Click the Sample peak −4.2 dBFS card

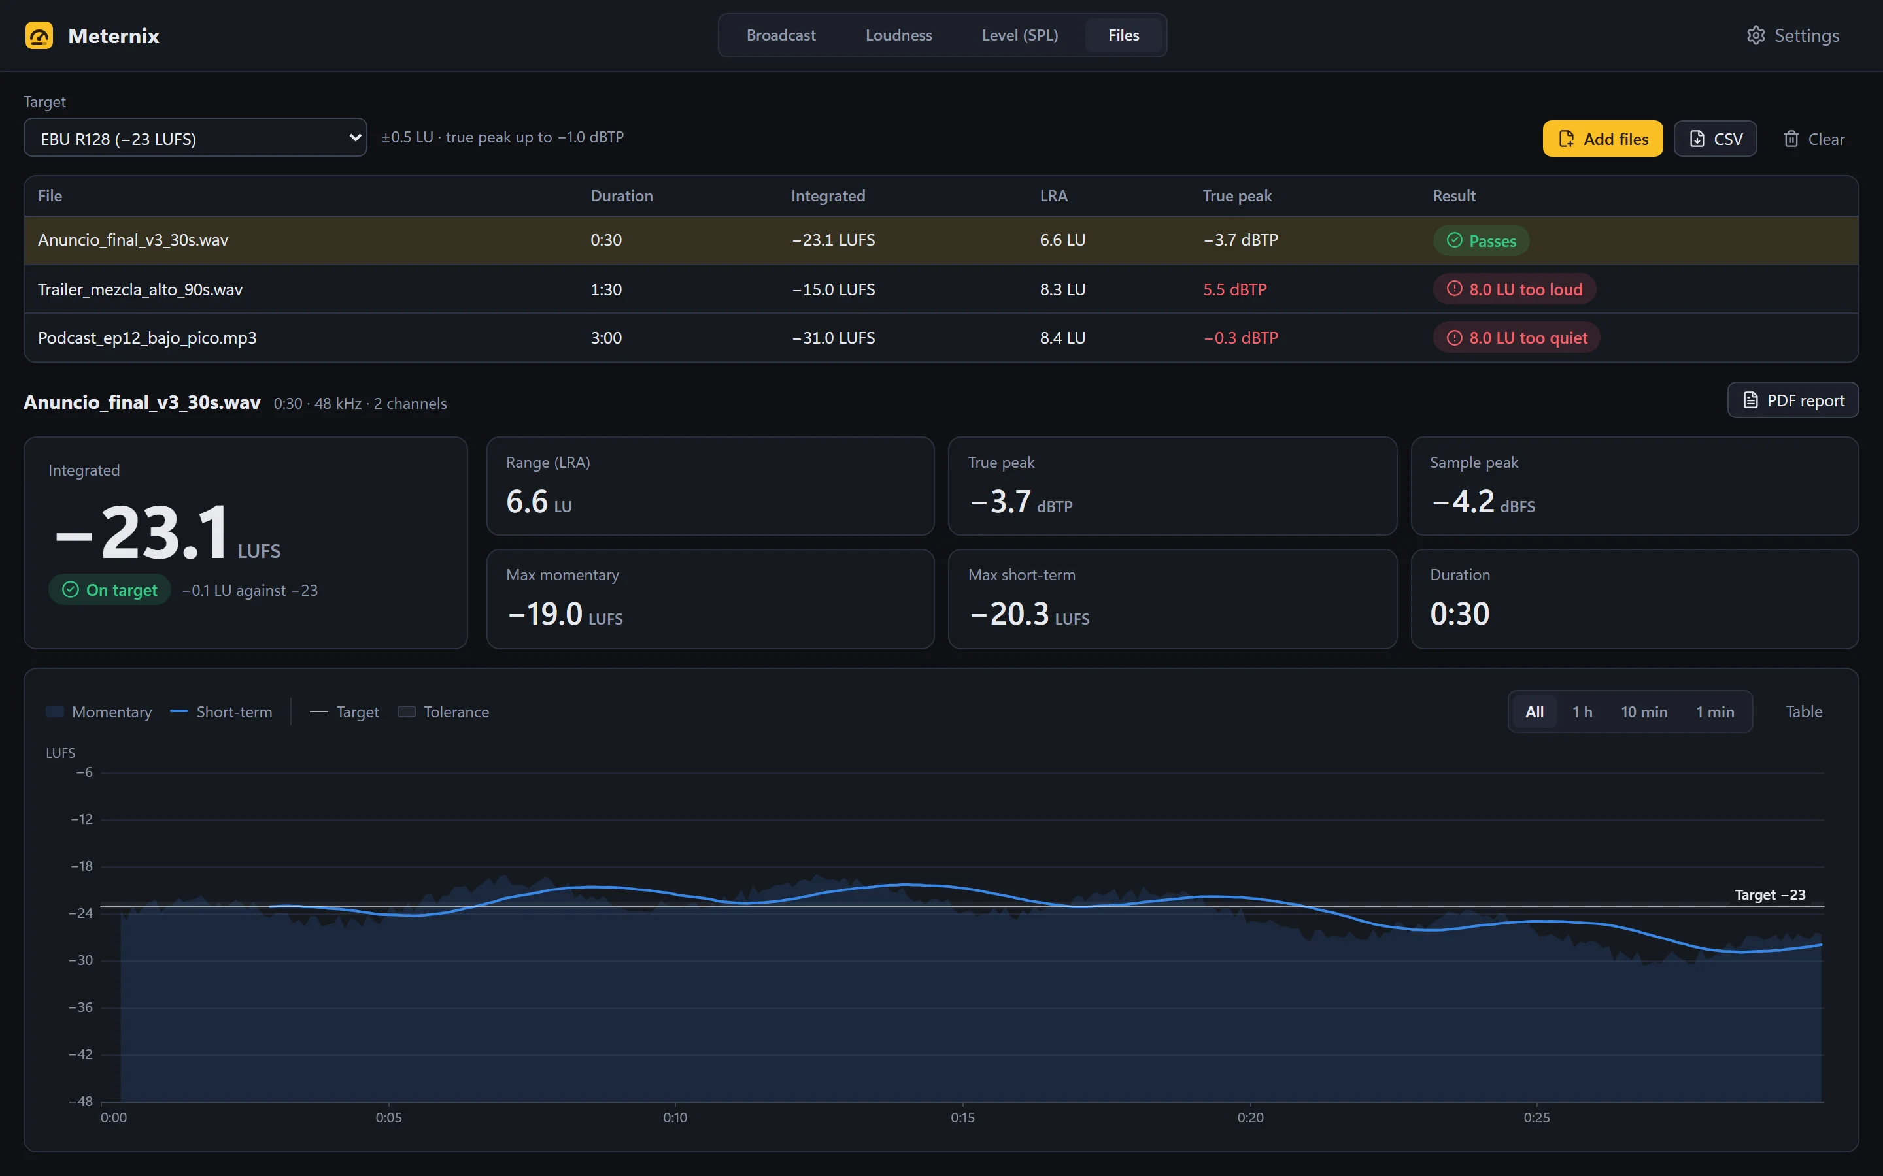coord(1634,486)
